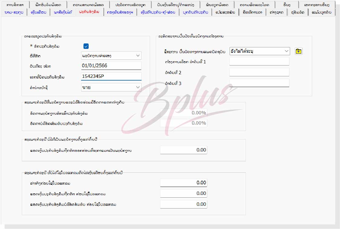This screenshot has width=340, height=229.
Task: Select the ການສຶກສາ (education) tab
Action: (15, 5)
